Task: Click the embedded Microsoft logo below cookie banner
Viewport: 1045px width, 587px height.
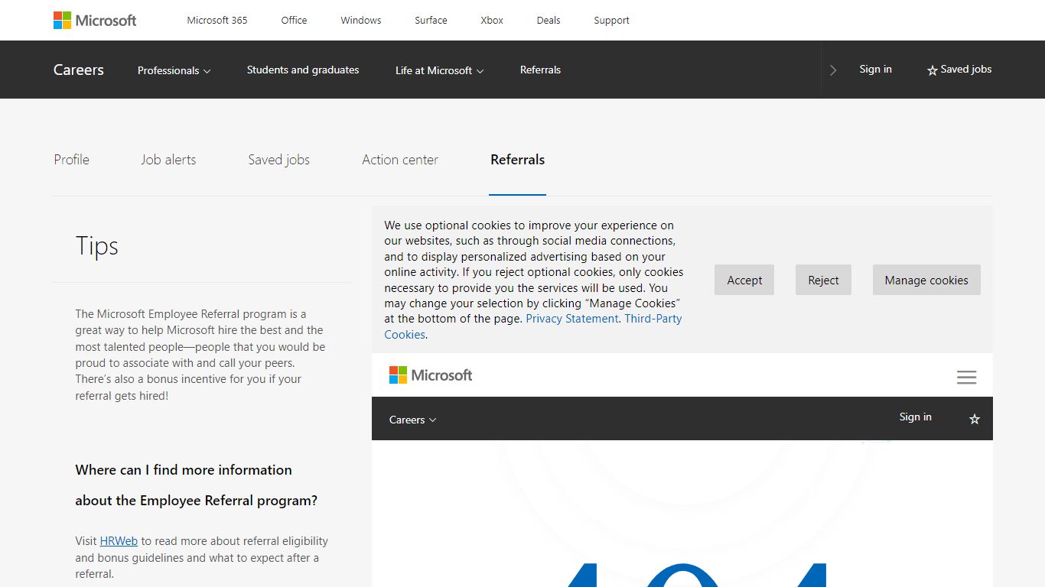Action: 431,375
